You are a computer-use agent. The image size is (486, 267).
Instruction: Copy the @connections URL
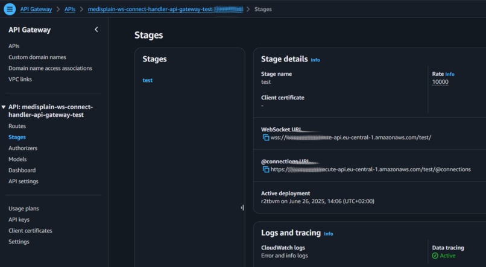266,169
